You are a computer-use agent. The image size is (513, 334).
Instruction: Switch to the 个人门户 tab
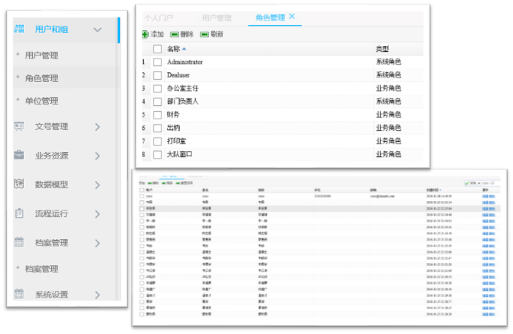coord(159,18)
